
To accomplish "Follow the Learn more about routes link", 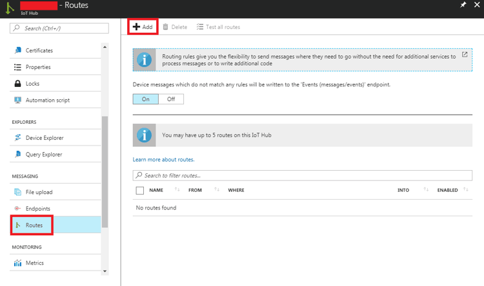I will pos(163,159).
